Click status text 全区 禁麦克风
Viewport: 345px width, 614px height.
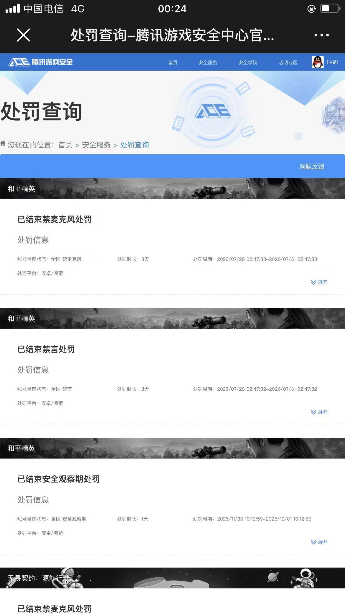tap(66, 259)
